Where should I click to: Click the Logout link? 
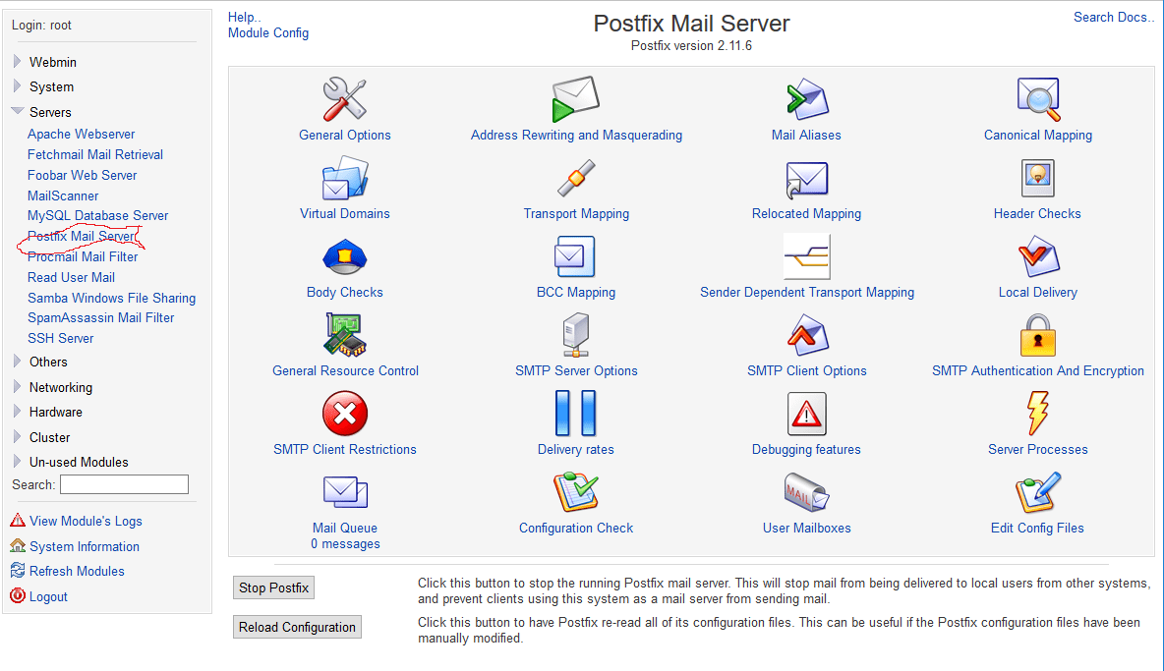click(48, 596)
